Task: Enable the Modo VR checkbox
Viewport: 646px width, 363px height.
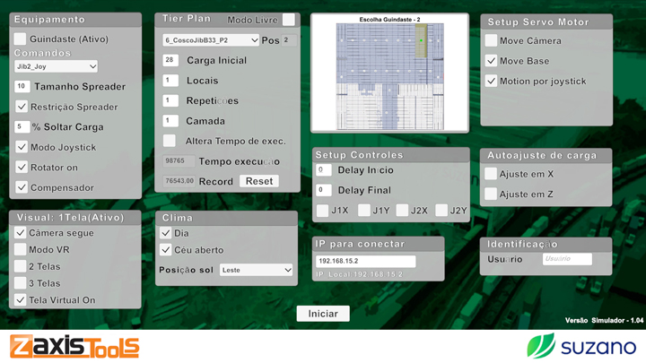Action: pyautogui.click(x=21, y=249)
